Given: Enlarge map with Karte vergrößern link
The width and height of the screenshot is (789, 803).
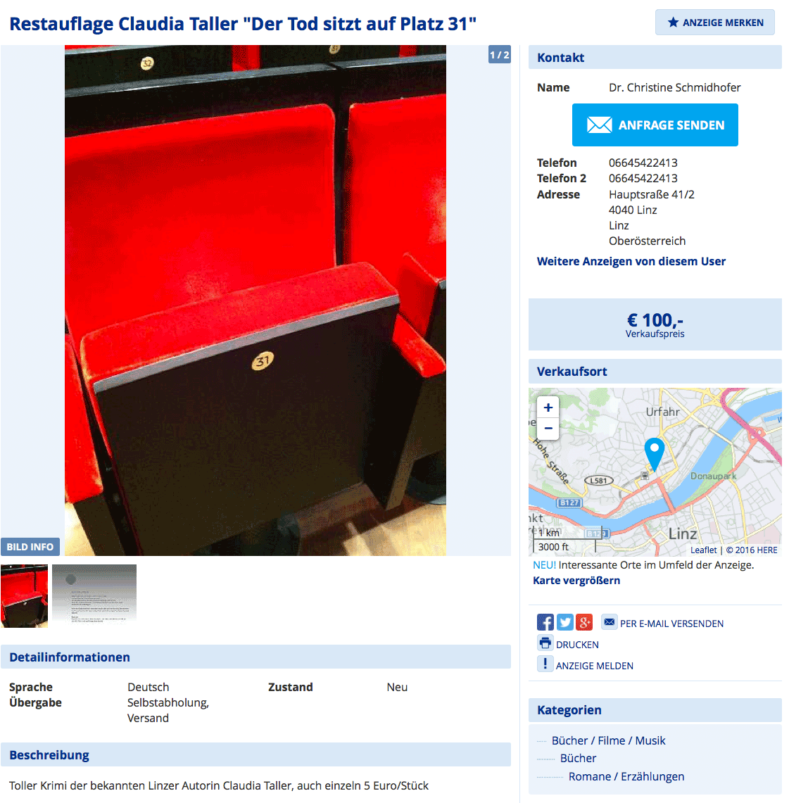Looking at the screenshot, I should point(576,580).
